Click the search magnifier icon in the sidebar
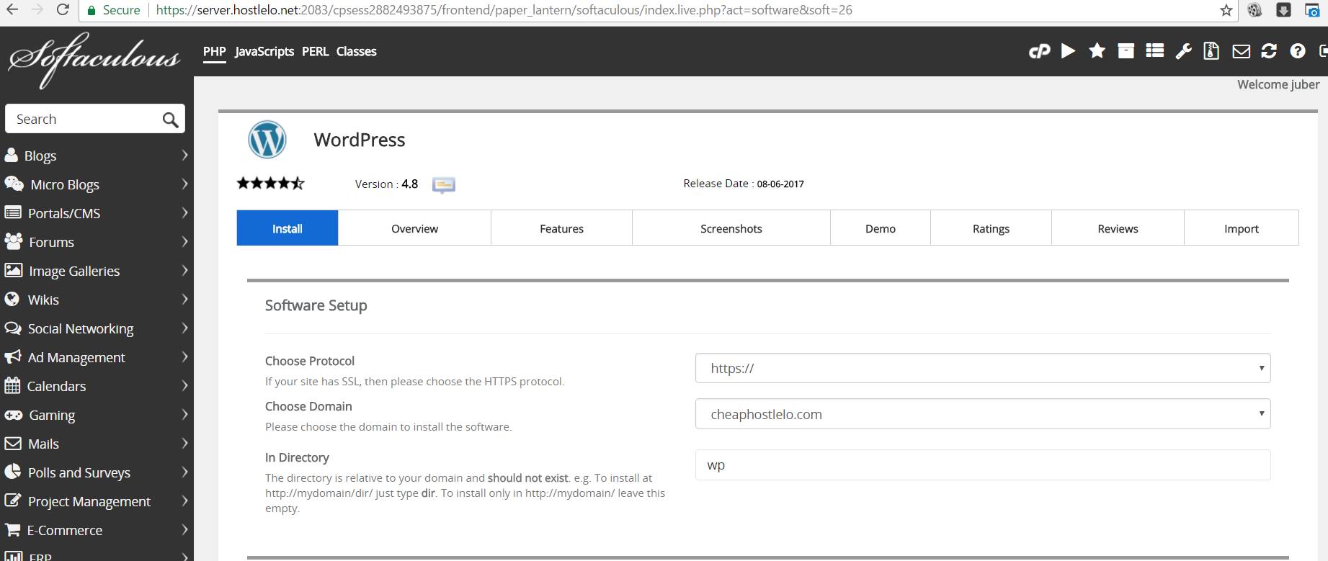The height and width of the screenshot is (561, 1328). click(x=170, y=120)
